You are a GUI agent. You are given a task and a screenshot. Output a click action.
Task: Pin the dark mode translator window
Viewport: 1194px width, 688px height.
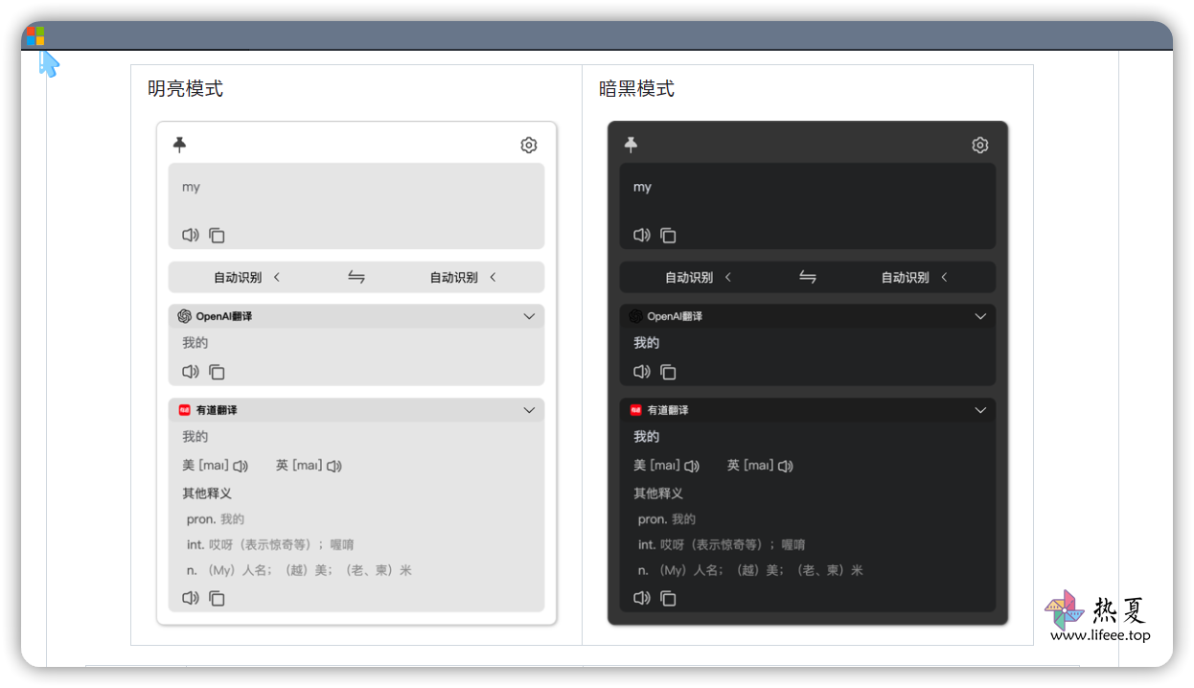click(631, 145)
